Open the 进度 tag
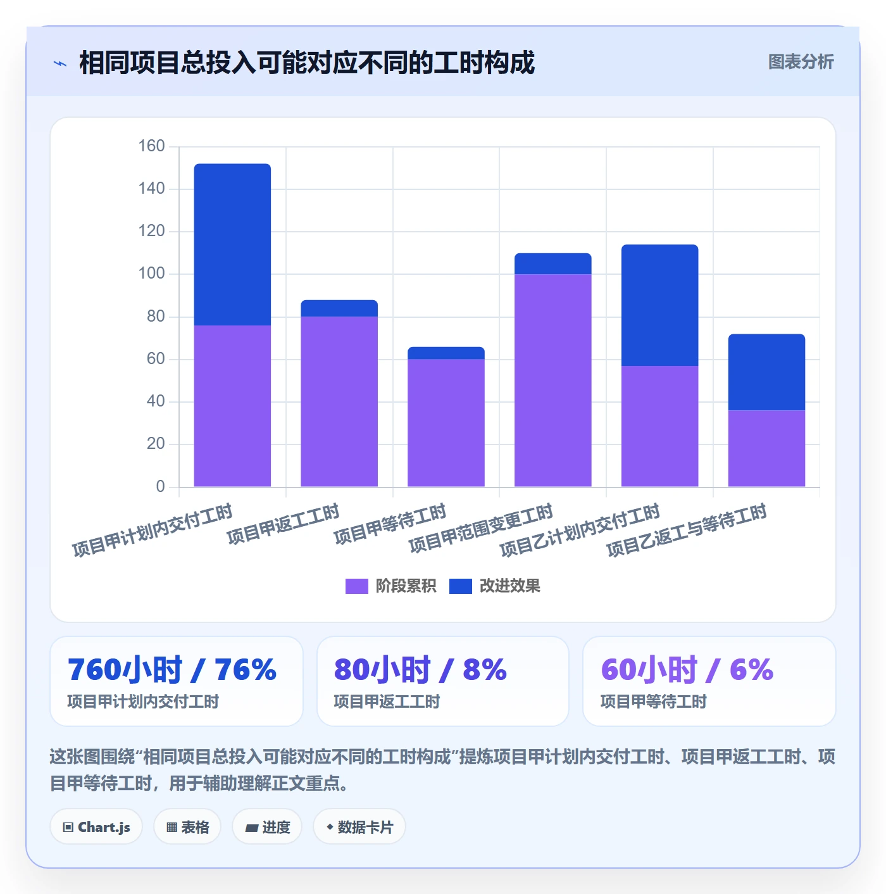Image resolution: width=886 pixels, height=894 pixels. pos(267,827)
